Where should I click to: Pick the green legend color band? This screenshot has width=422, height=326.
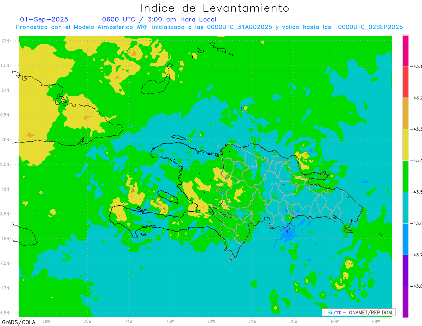[405, 176]
